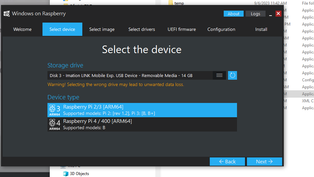Open the Welcome tab
Screen dimensions: 314x177
tap(23, 29)
